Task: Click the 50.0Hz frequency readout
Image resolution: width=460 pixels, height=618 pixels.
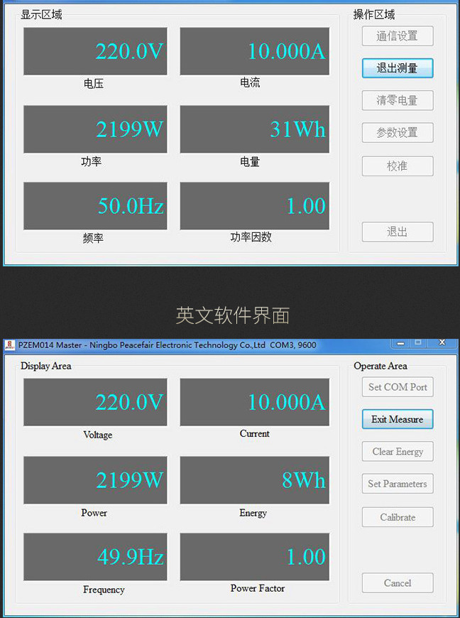Action: click(95, 206)
